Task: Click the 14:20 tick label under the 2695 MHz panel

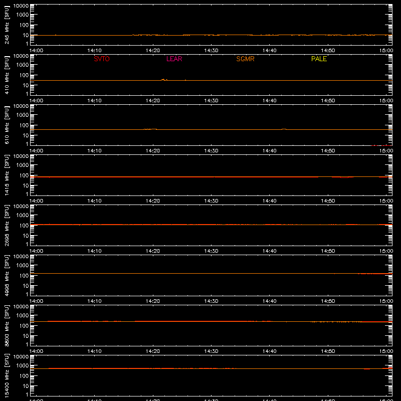Action: (x=153, y=251)
